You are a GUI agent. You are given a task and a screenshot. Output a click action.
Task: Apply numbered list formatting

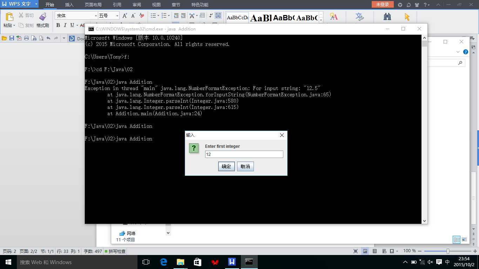[164, 16]
